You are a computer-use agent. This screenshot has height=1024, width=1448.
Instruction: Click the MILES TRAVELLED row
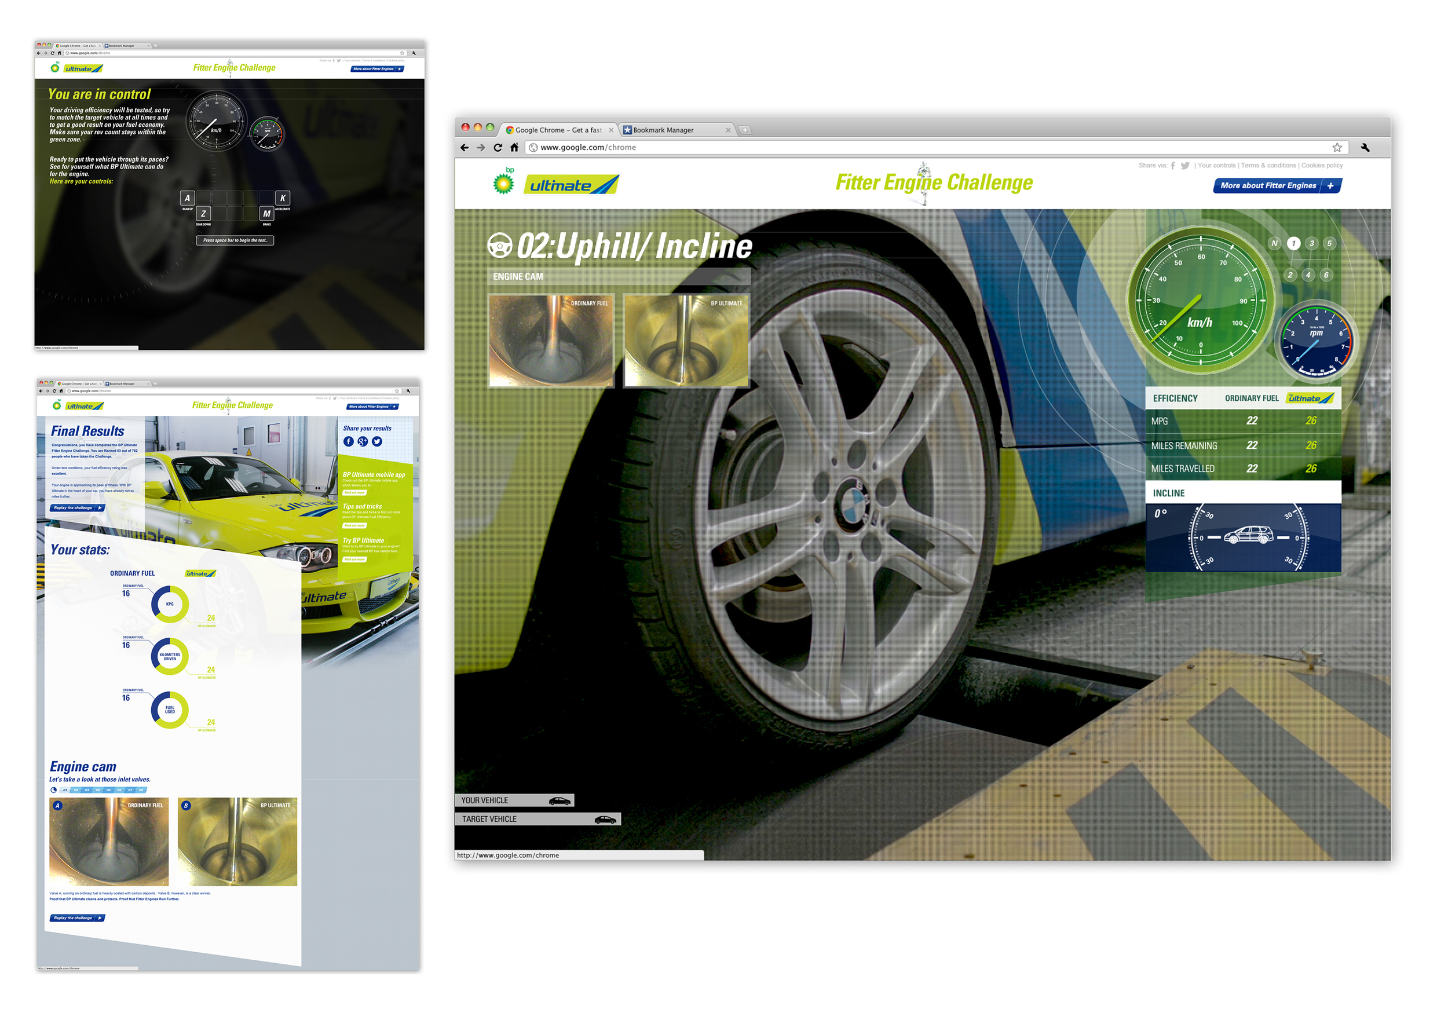click(x=1243, y=469)
